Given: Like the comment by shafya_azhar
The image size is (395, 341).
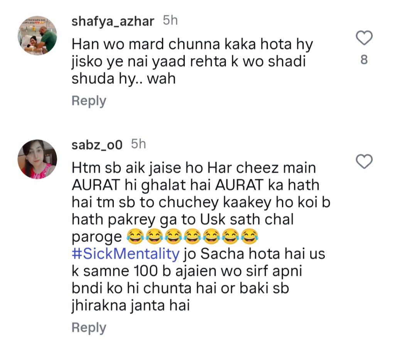Looking at the screenshot, I should [x=363, y=39].
